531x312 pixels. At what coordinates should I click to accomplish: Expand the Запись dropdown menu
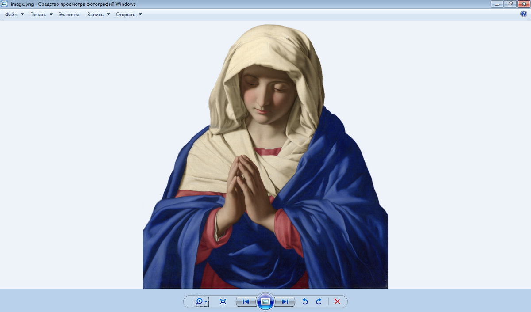[x=99, y=15]
